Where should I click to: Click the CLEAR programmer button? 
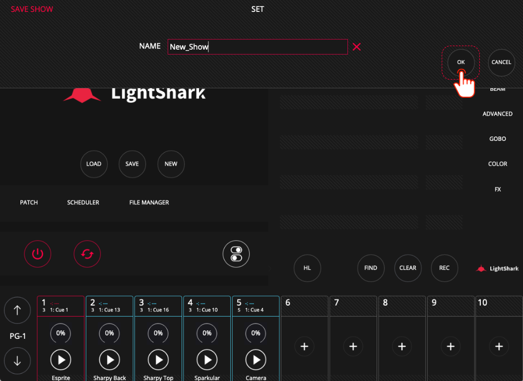pos(407,268)
